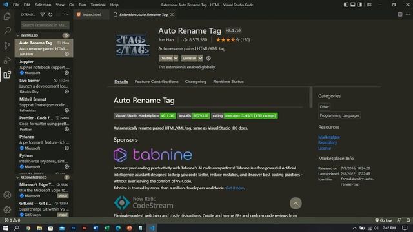This screenshot has height=232, width=413.
Task: Close the Extension: Auto Rename Tag tab
Action: (172, 15)
